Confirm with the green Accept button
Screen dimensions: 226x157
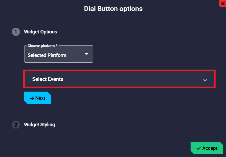[x=207, y=148]
